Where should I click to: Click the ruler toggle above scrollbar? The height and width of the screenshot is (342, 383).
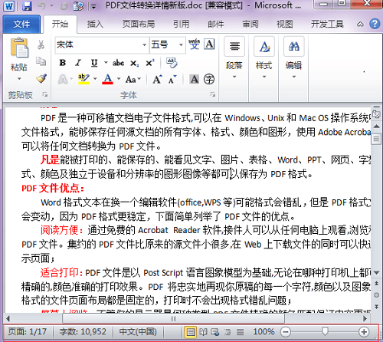(377, 113)
